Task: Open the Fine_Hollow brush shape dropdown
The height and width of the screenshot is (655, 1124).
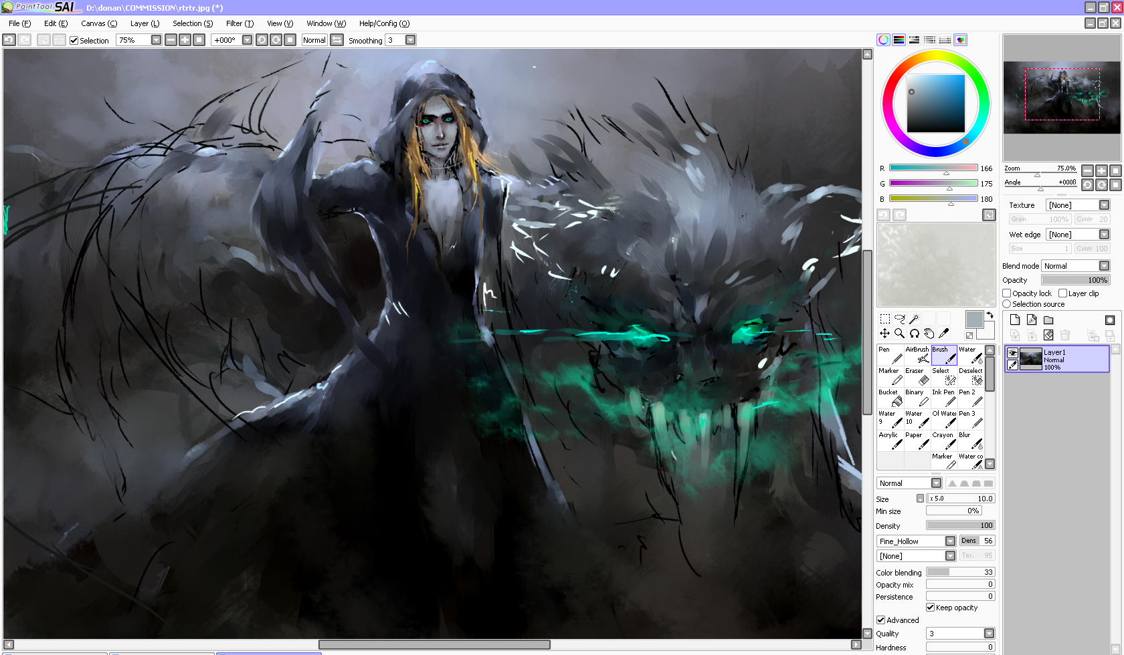Action: 950,541
